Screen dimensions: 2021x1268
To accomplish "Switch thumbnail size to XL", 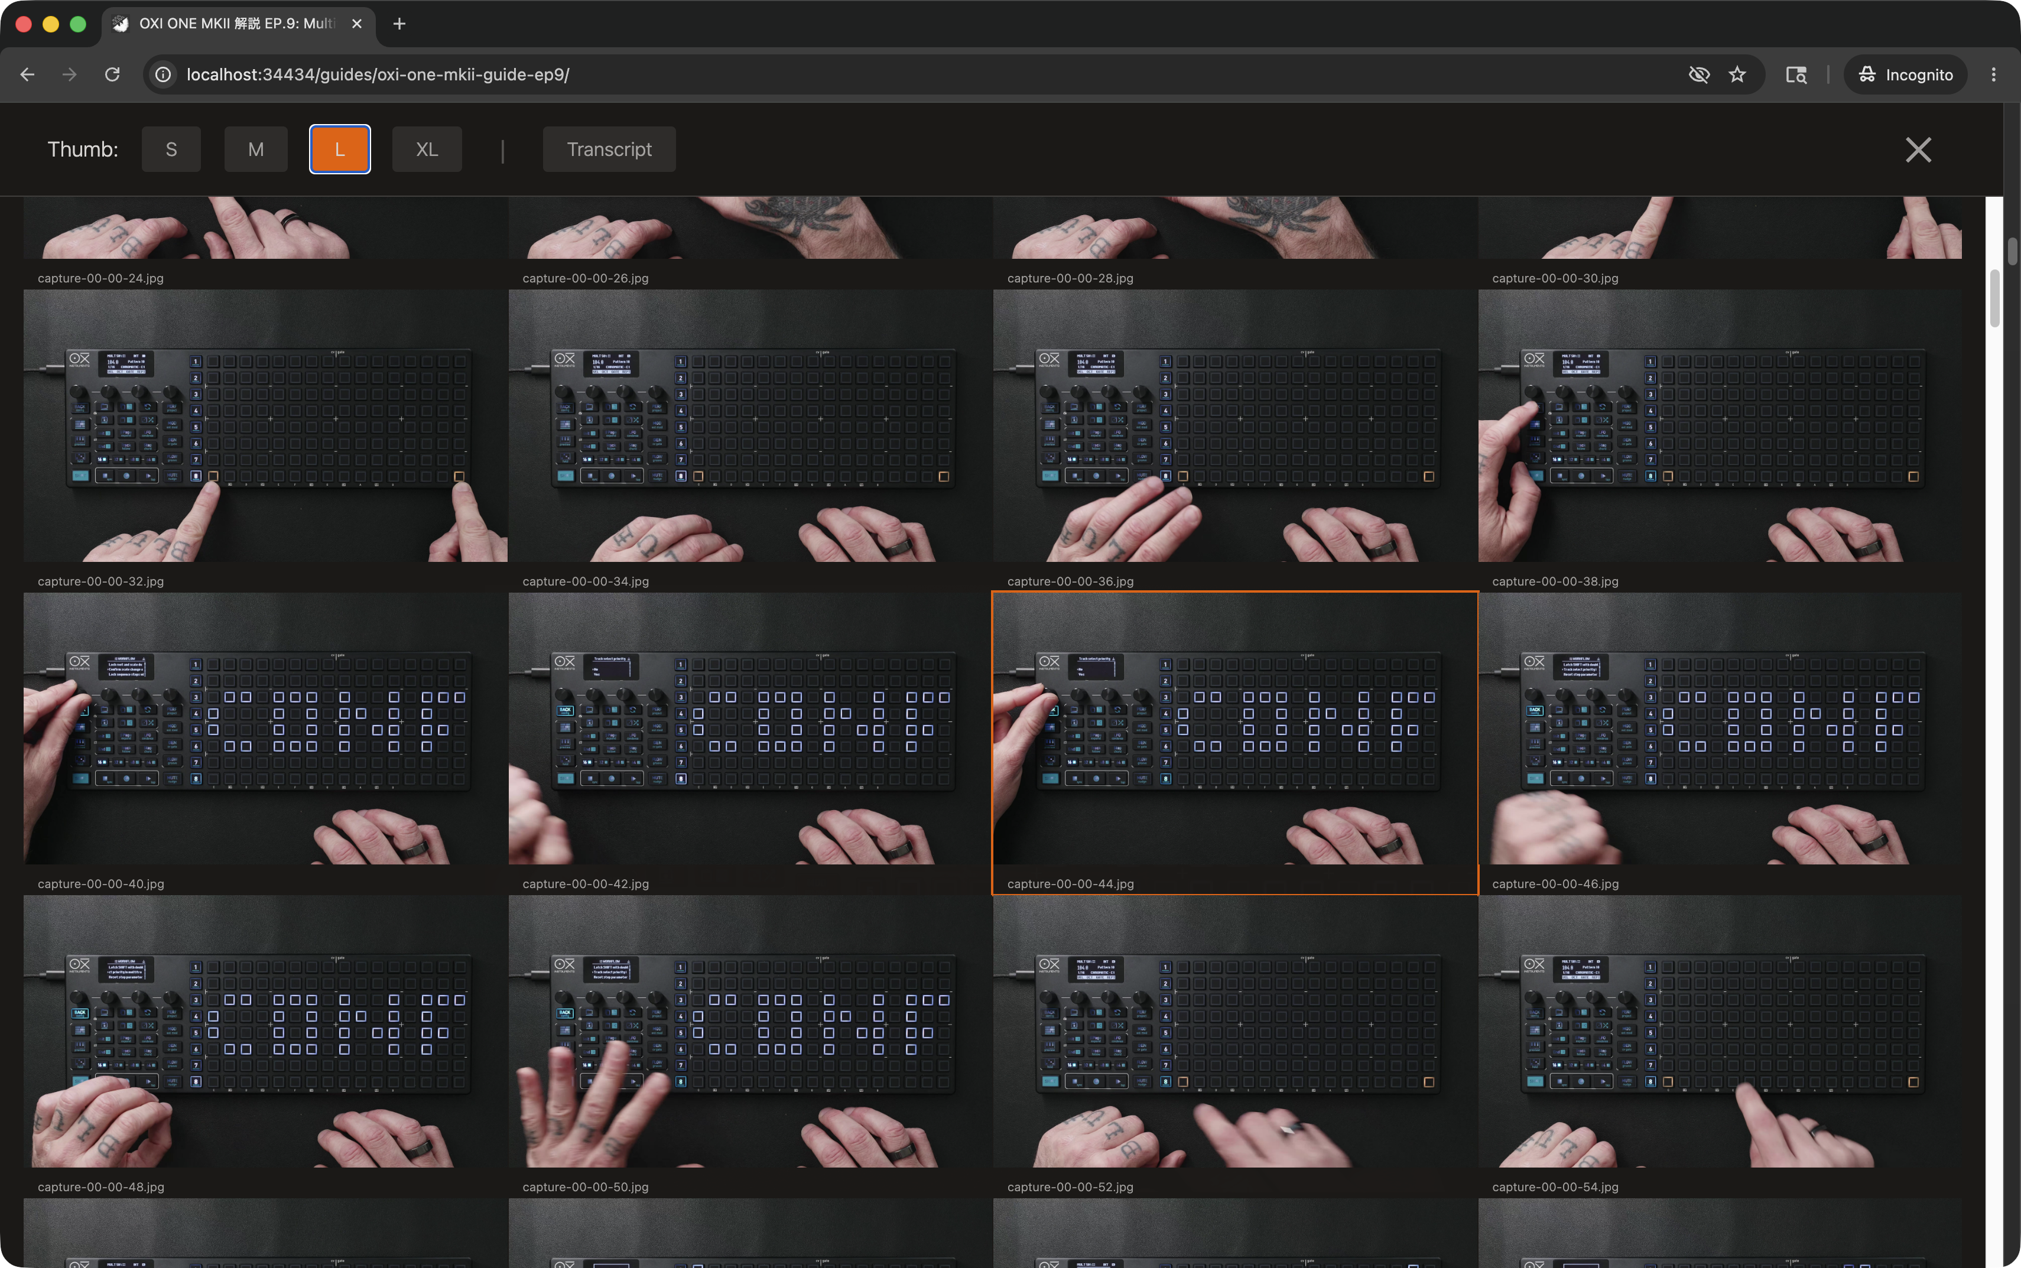I will [x=426, y=149].
